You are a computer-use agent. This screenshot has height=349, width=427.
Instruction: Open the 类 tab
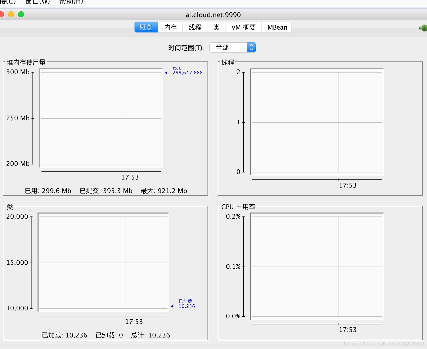(x=216, y=27)
